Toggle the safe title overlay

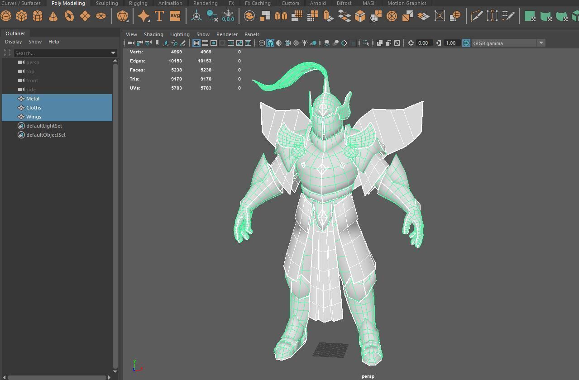248,43
